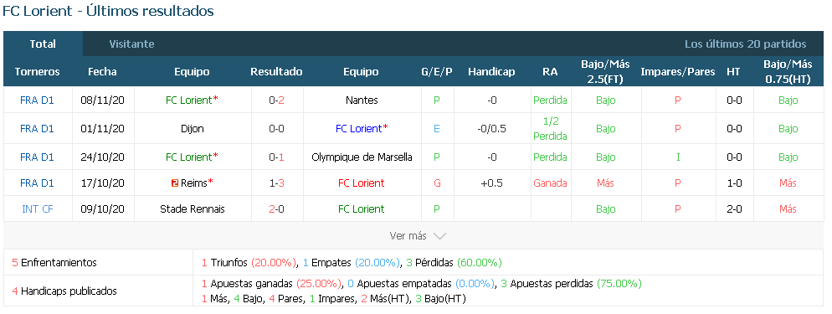Select the Total tab
The height and width of the screenshot is (314, 832).
[x=43, y=44]
